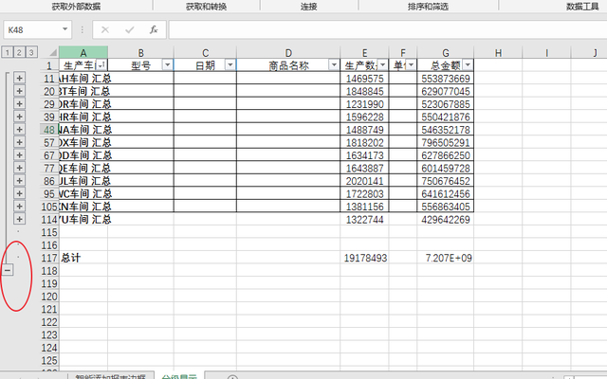Select column G header
Viewport: 607px width, 379px height.
(446, 53)
